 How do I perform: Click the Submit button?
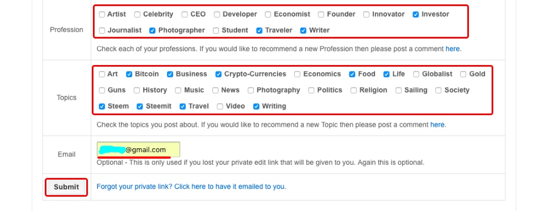pos(66,187)
